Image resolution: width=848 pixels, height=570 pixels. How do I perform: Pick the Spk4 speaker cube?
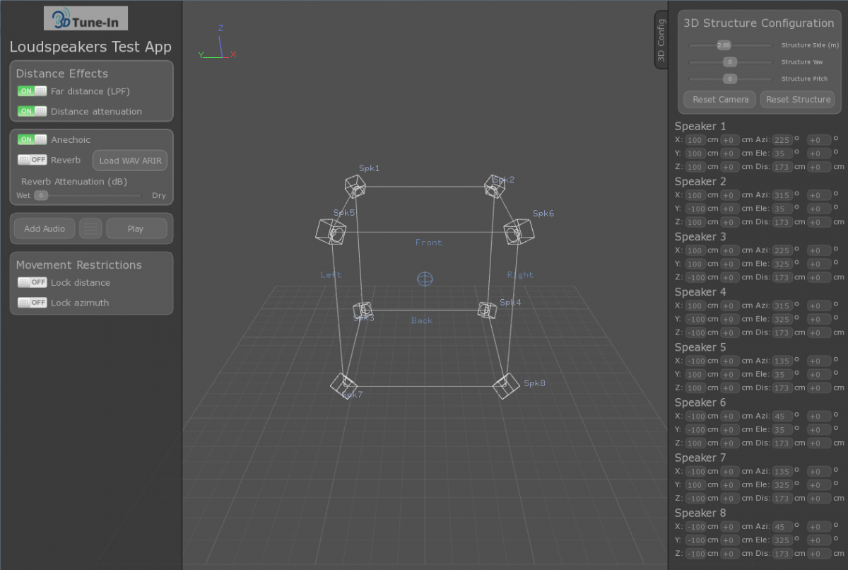click(487, 310)
